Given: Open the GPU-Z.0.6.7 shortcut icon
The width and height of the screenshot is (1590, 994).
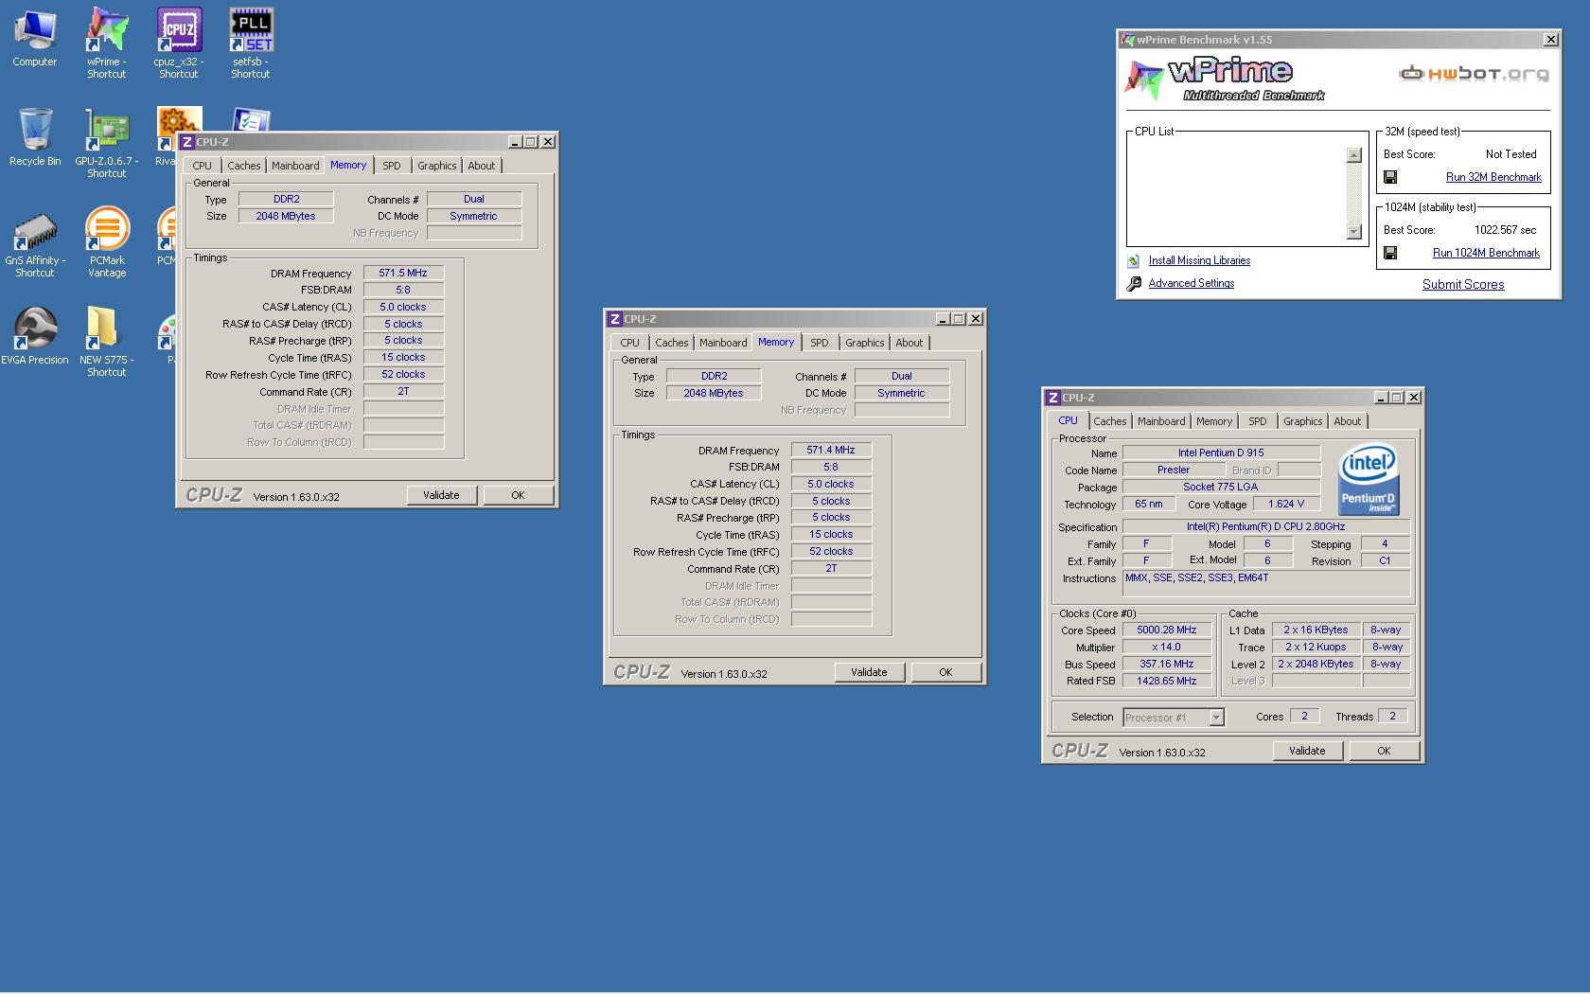Looking at the screenshot, I should (107, 142).
